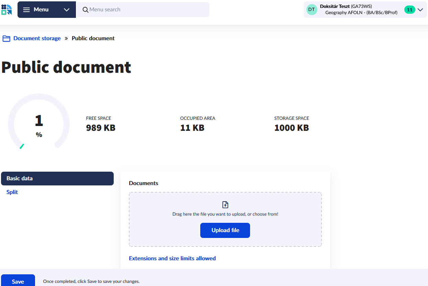Click the 11 KB occupied area value
Image resolution: width=428 pixels, height=286 pixels.
click(192, 128)
